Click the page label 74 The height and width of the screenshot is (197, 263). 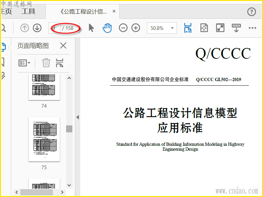pyautogui.click(x=44, y=106)
